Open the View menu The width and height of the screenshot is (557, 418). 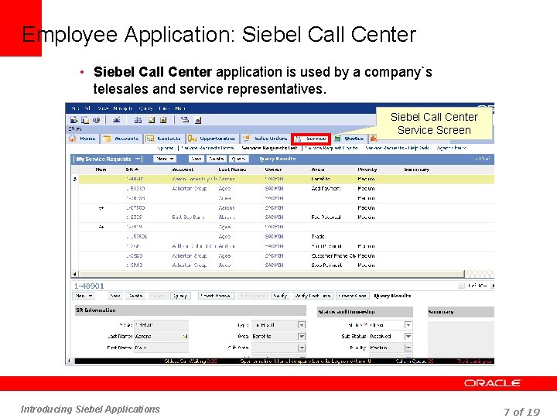coord(103,108)
